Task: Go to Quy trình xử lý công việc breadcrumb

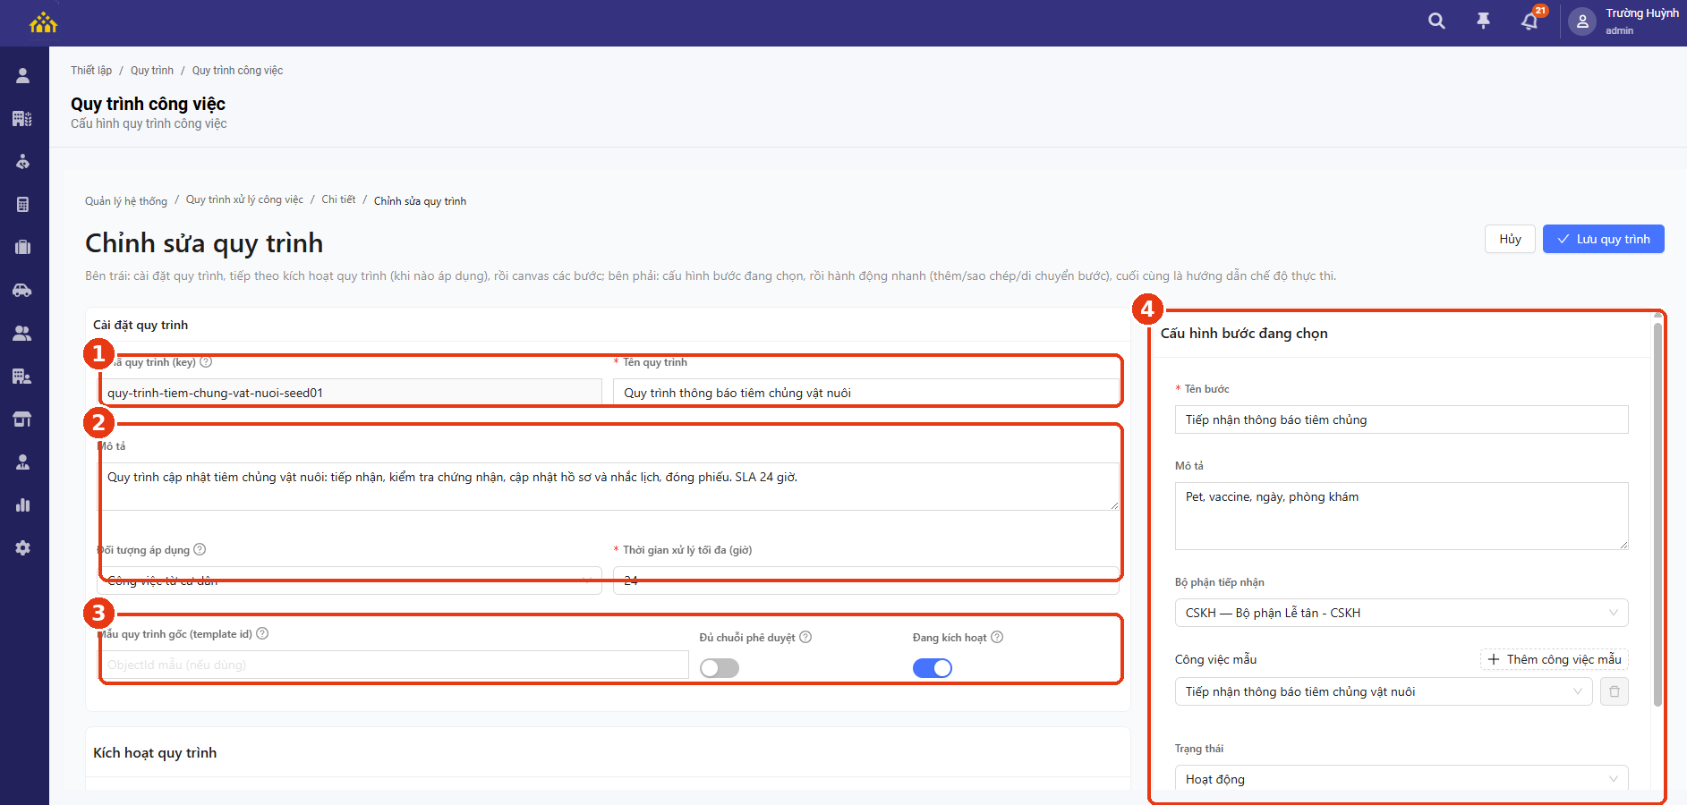Action: point(244,199)
